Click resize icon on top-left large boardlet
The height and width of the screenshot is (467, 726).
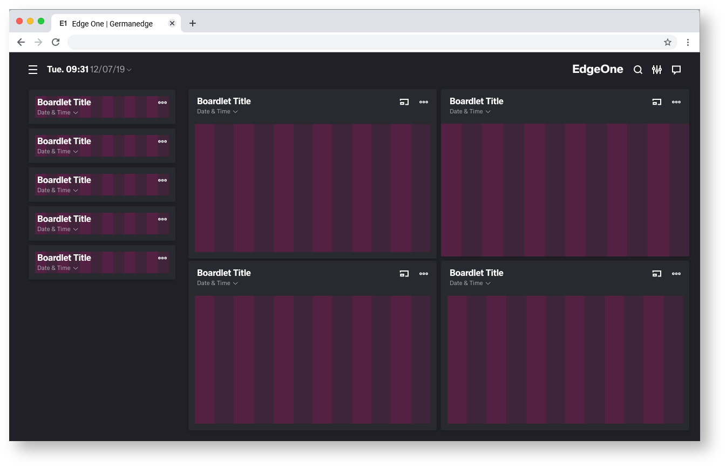pyautogui.click(x=404, y=102)
